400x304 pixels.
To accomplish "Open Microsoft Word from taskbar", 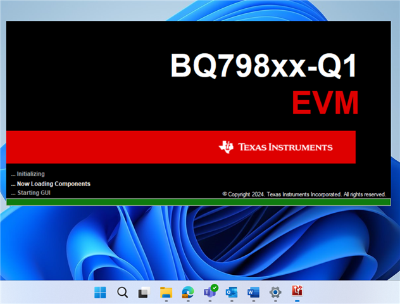I will point(254,292).
